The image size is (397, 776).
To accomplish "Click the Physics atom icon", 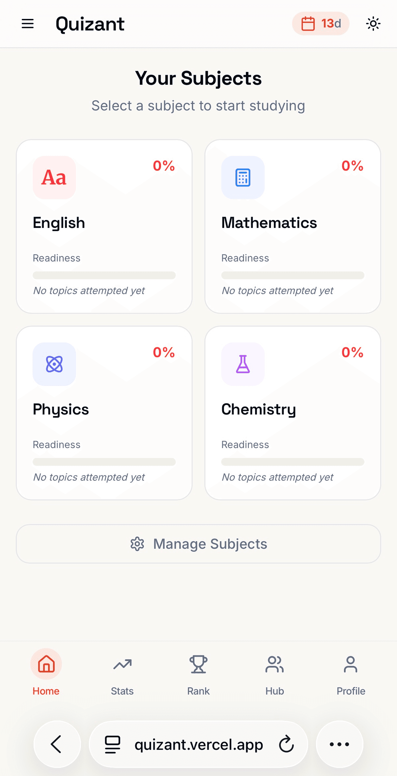I will click(x=54, y=364).
